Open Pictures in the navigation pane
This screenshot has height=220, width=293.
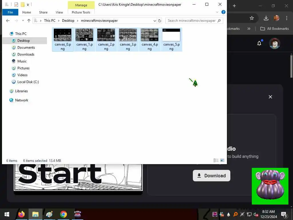coord(23,68)
